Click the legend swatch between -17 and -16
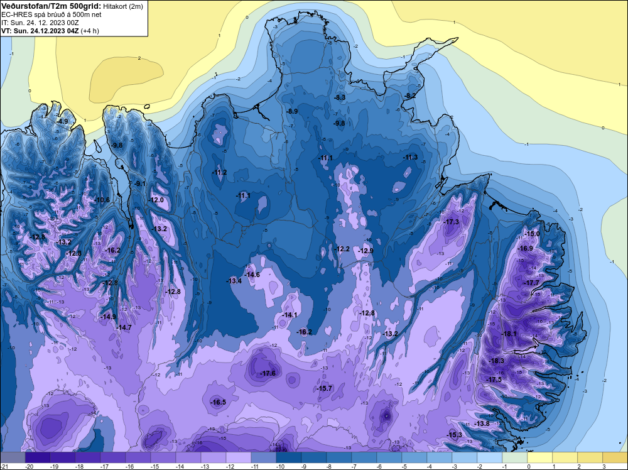 (x=113, y=457)
